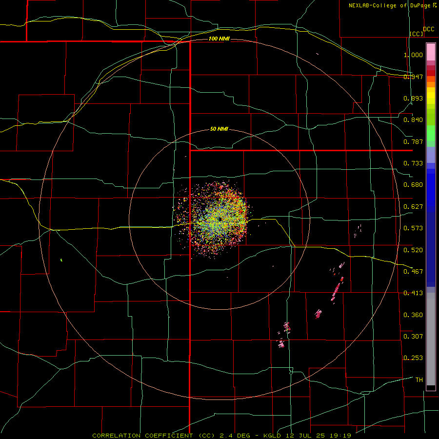Pick the pink band atop the color scale

pos(431,52)
